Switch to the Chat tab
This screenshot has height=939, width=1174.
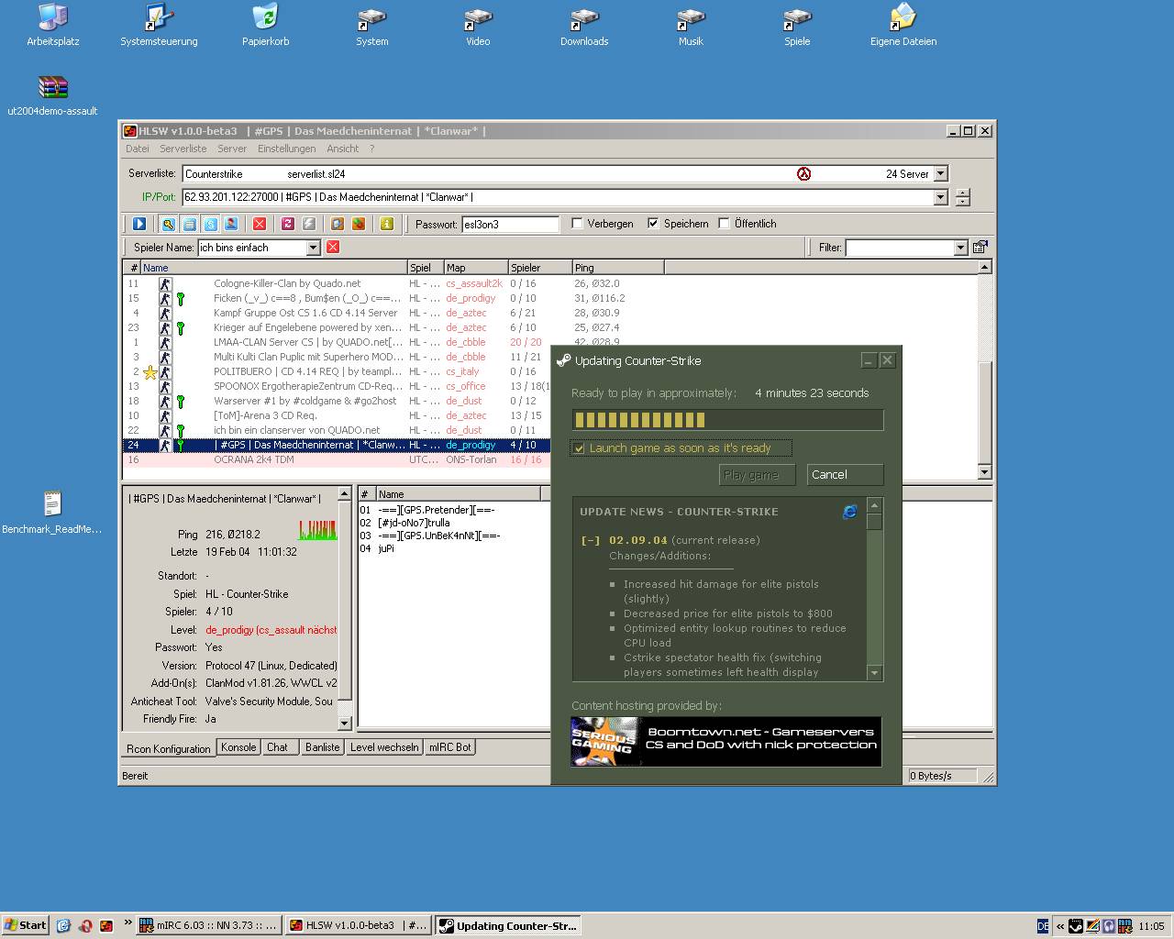point(277,747)
